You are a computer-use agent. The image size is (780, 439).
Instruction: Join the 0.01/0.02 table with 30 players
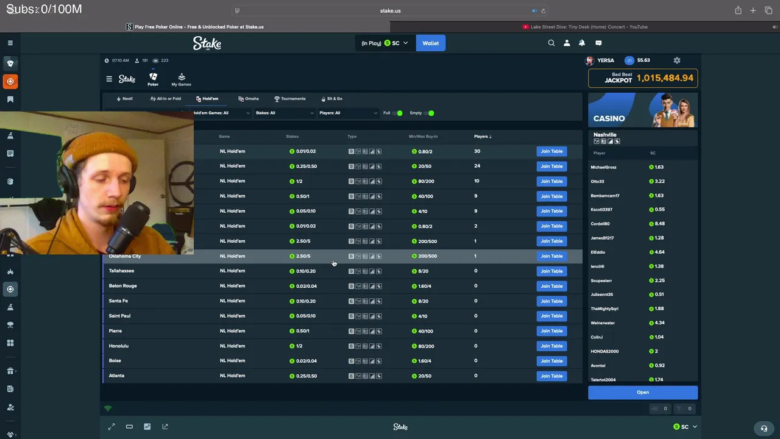[x=551, y=151]
